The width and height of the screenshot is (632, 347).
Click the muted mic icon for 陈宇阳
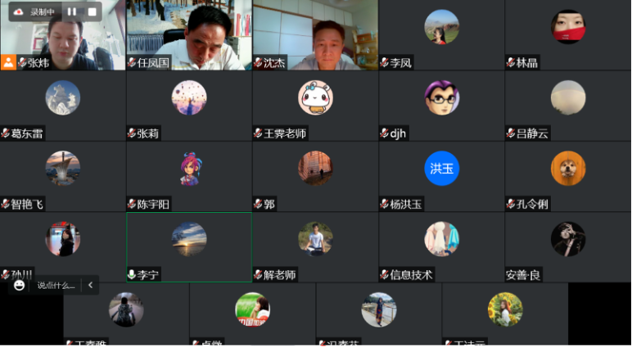132,205
